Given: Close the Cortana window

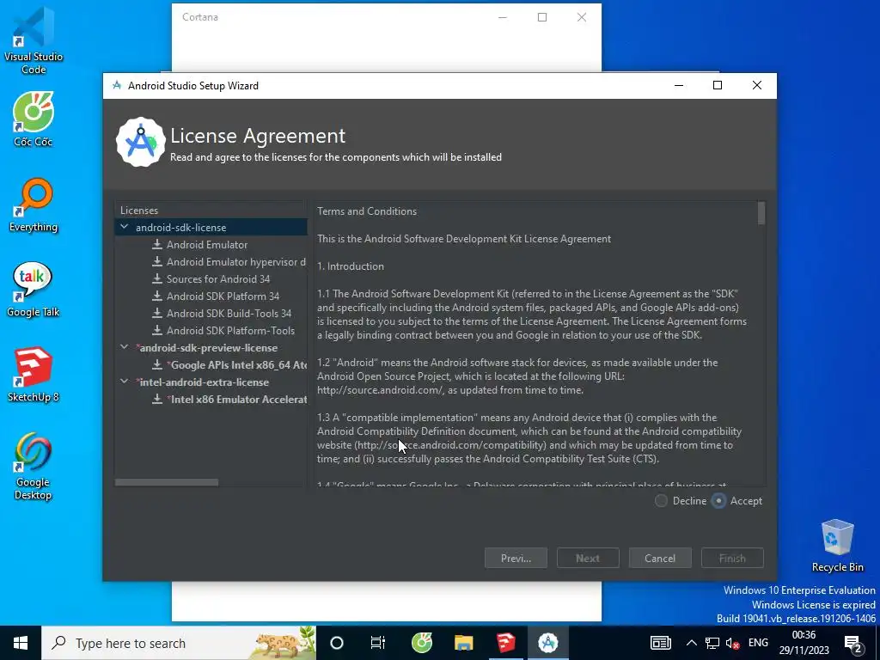Looking at the screenshot, I should (x=582, y=17).
